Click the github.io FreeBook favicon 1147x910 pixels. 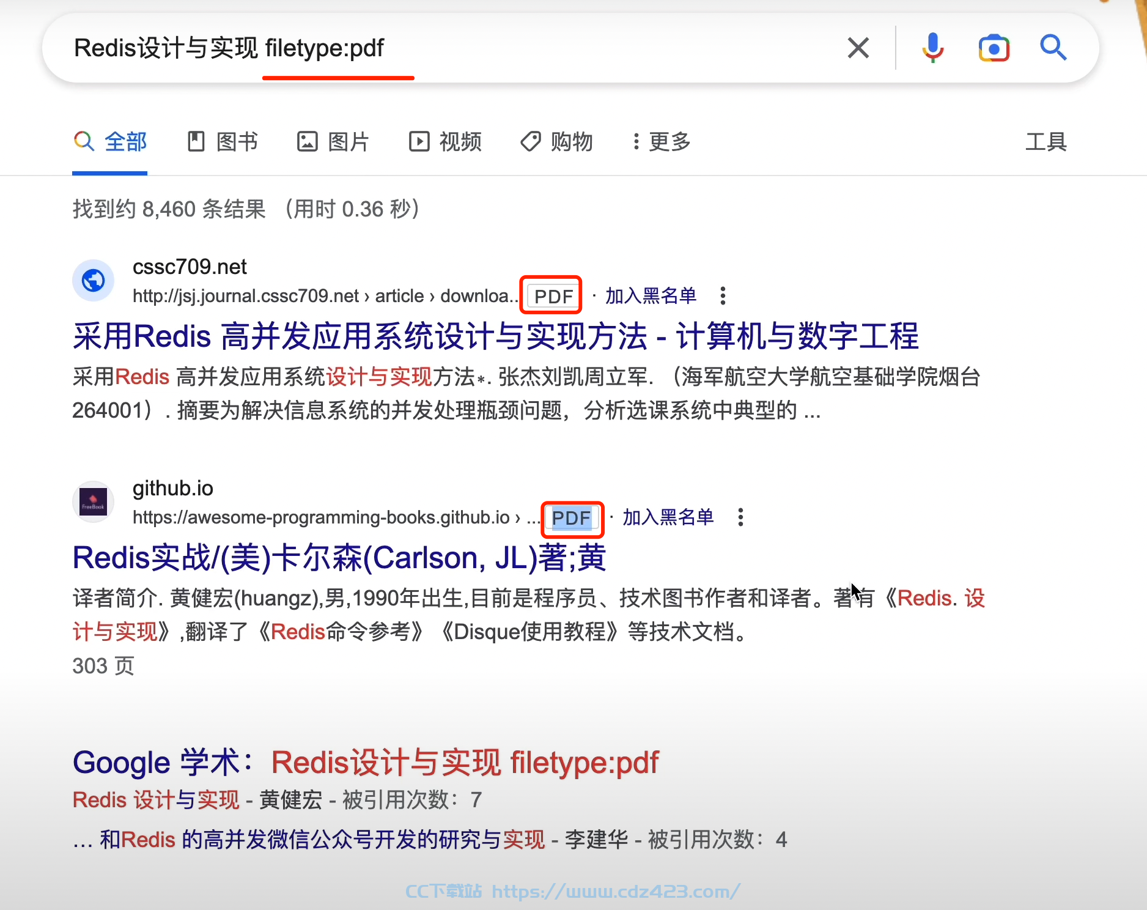coord(94,501)
